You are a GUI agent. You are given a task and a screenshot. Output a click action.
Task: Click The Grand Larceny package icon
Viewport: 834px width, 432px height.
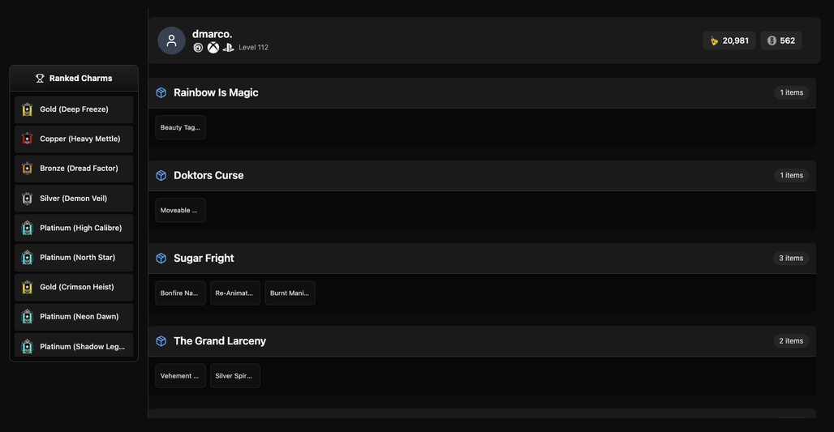click(161, 341)
